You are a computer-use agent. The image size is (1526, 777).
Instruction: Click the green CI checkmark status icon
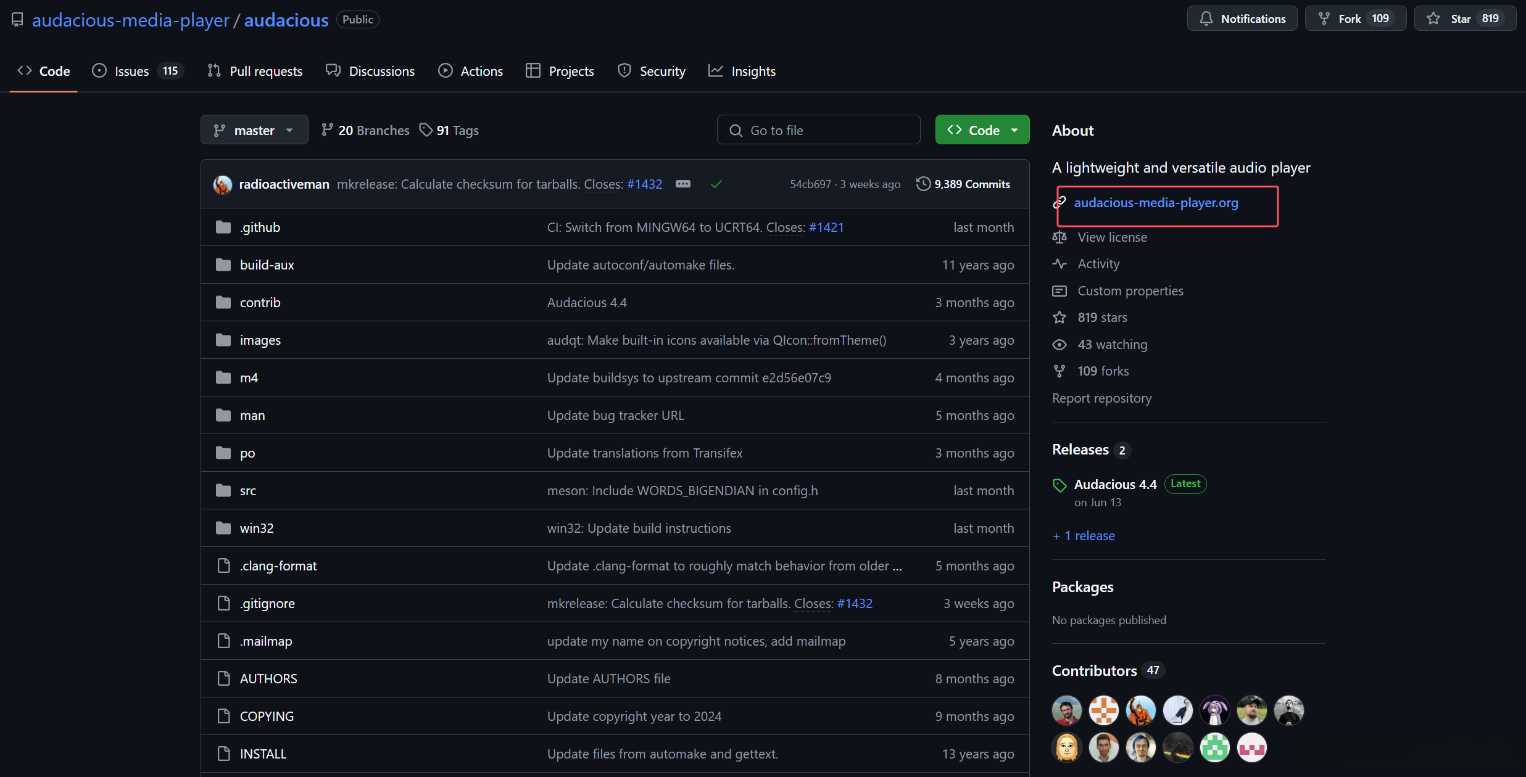tap(716, 184)
